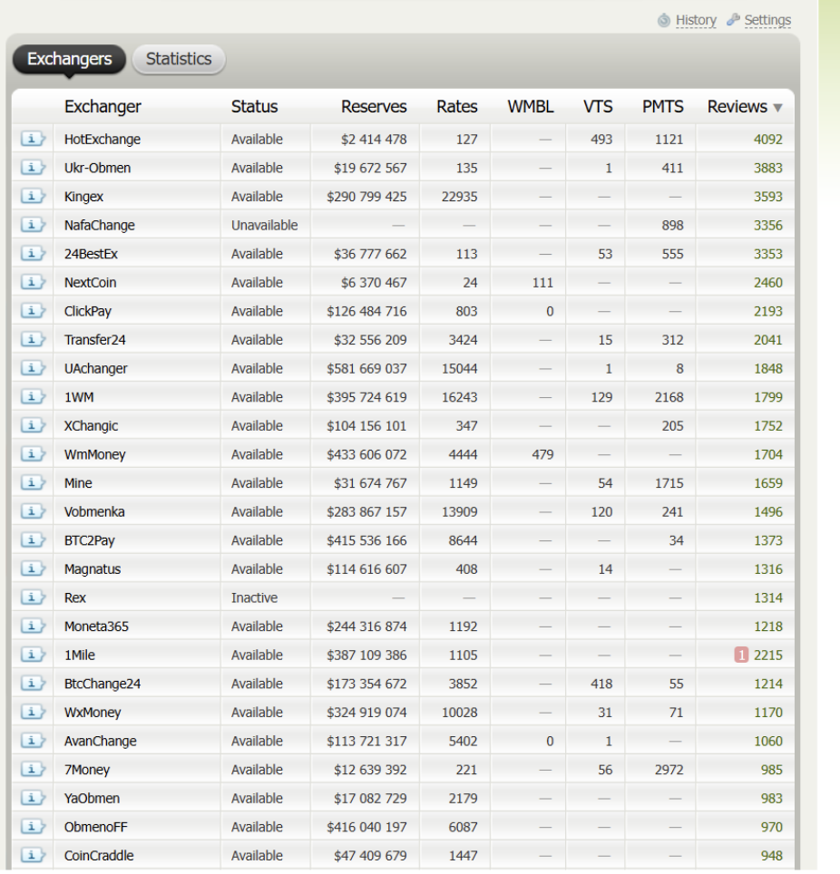Click the info icon beside NextCoin
Screen dimensions: 840x874
click(x=33, y=283)
